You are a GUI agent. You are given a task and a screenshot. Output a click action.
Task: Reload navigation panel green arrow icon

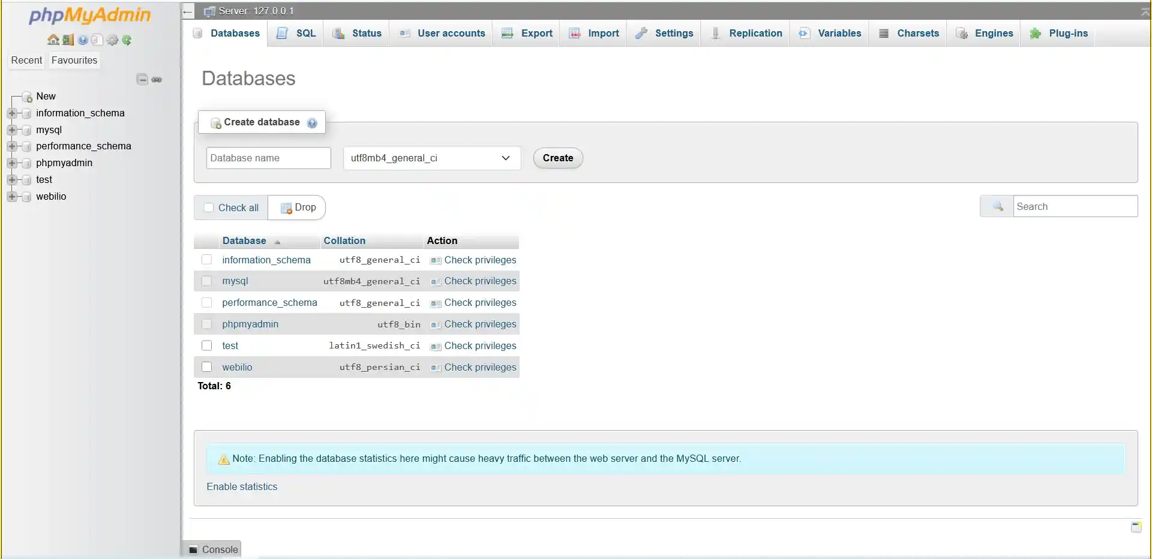pyautogui.click(x=127, y=40)
